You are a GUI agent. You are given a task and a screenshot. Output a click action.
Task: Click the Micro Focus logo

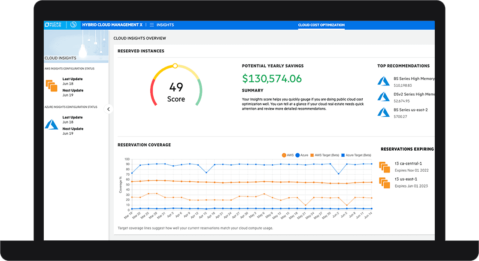point(53,25)
